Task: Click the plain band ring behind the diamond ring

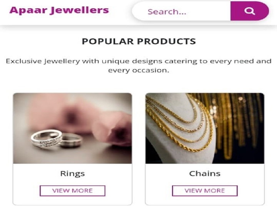Action: (72, 140)
